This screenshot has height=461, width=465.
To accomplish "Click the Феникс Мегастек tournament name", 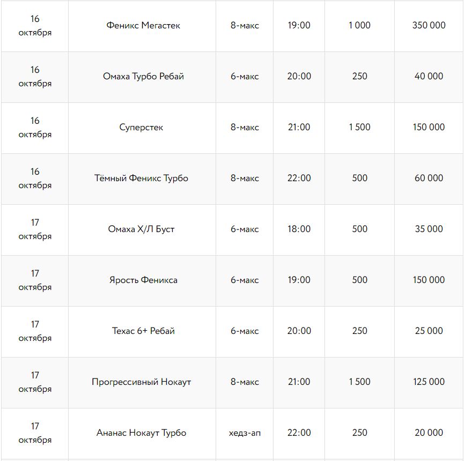I will [143, 26].
